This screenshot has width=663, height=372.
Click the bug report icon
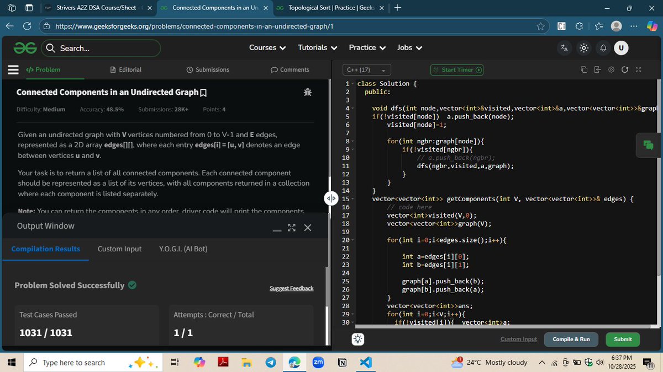coord(308,93)
